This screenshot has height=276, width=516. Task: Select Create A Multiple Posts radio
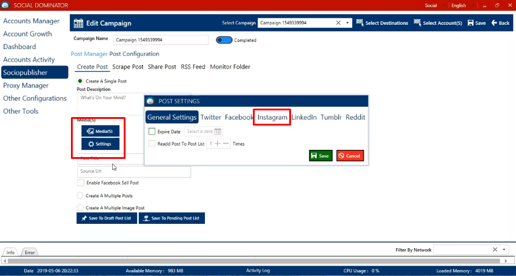pyautogui.click(x=80, y=196)
